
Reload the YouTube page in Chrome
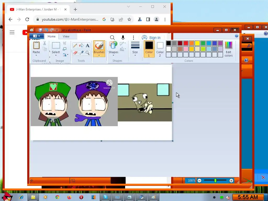click(27, 19)
